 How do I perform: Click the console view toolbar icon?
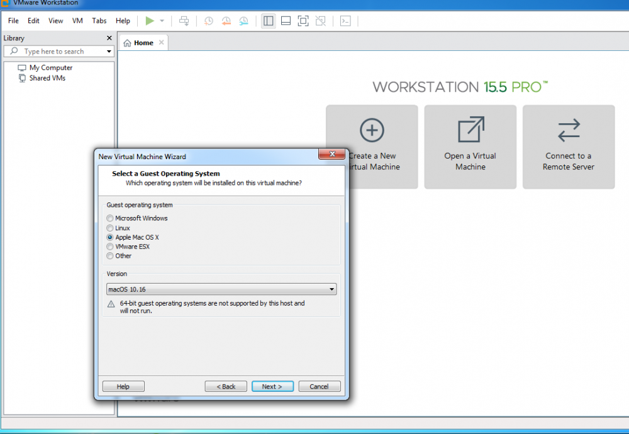(x=345, y=21)
